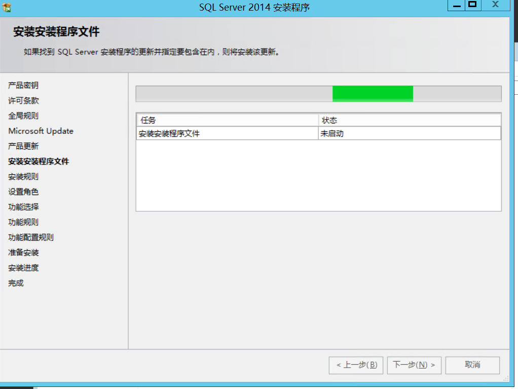The height and width of the screenshot is (389, 518).
Task: Click the 设置角色 sidebar step
Action: (23, 191)
